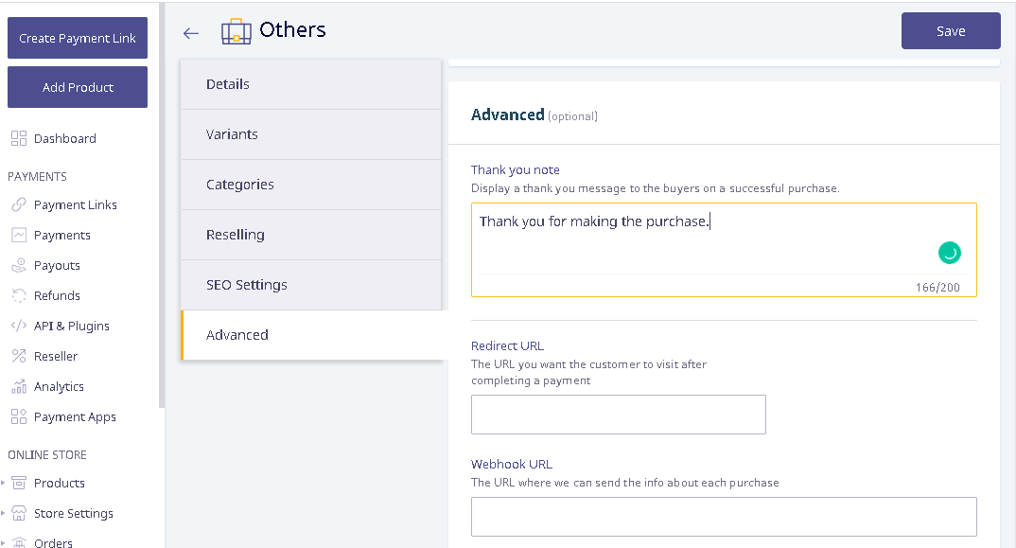
Task: Open API & Plugins code icon
Action: (x=19, y=326)
